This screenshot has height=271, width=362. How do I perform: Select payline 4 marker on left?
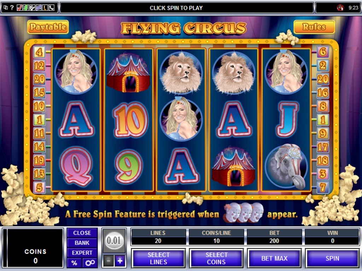(x=39, y=52)
